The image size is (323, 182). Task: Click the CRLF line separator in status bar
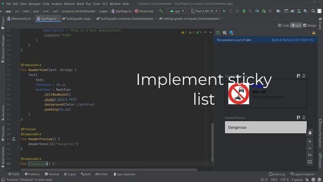[x=274, y=180]
